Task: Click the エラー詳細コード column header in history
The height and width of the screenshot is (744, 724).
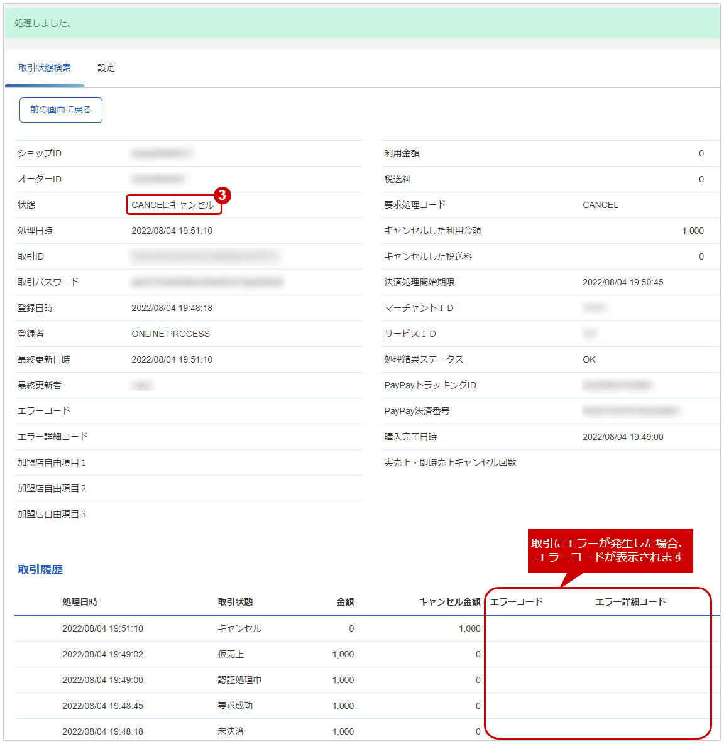Action: pos(630,601)
